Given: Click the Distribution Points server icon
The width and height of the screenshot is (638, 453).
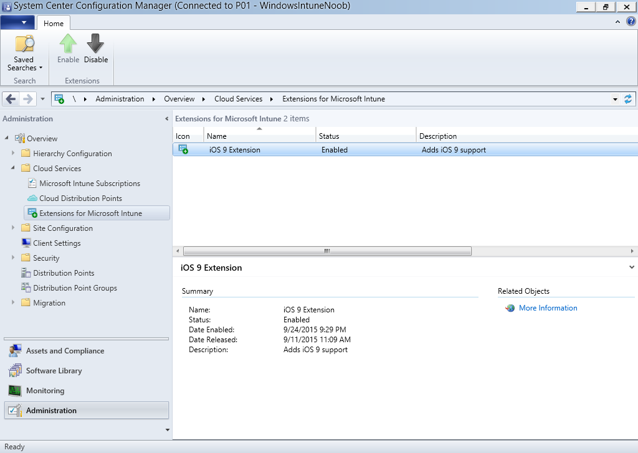Looking at the screenshot, I should (x=26, y=273).
